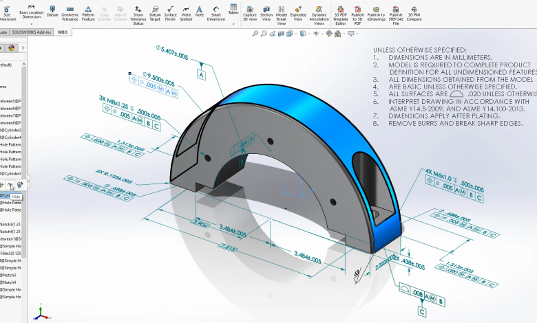Click the Hide button in context toolbar
The width and height of the screenshot is (537, 323).
tap(10, 186)
